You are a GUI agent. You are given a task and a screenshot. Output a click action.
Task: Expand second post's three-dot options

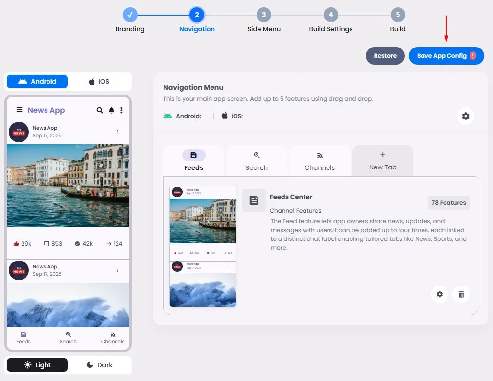tap(117, 270)
